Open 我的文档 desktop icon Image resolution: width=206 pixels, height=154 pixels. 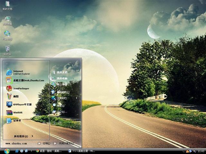(x=7, y=5)
